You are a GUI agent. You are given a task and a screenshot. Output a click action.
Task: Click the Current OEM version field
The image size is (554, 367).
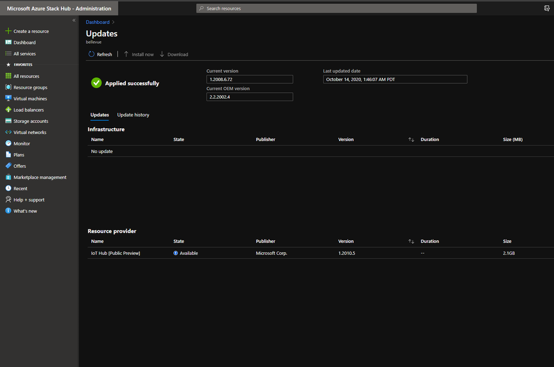250,97
